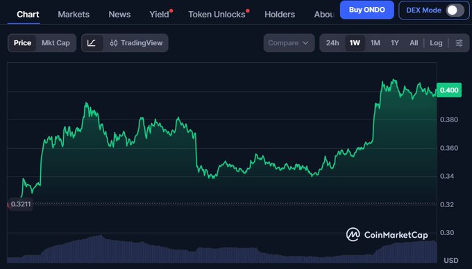Click the 0.360 axis value
Viewport: 472px width, 269px height.
[x=449, y=148]
